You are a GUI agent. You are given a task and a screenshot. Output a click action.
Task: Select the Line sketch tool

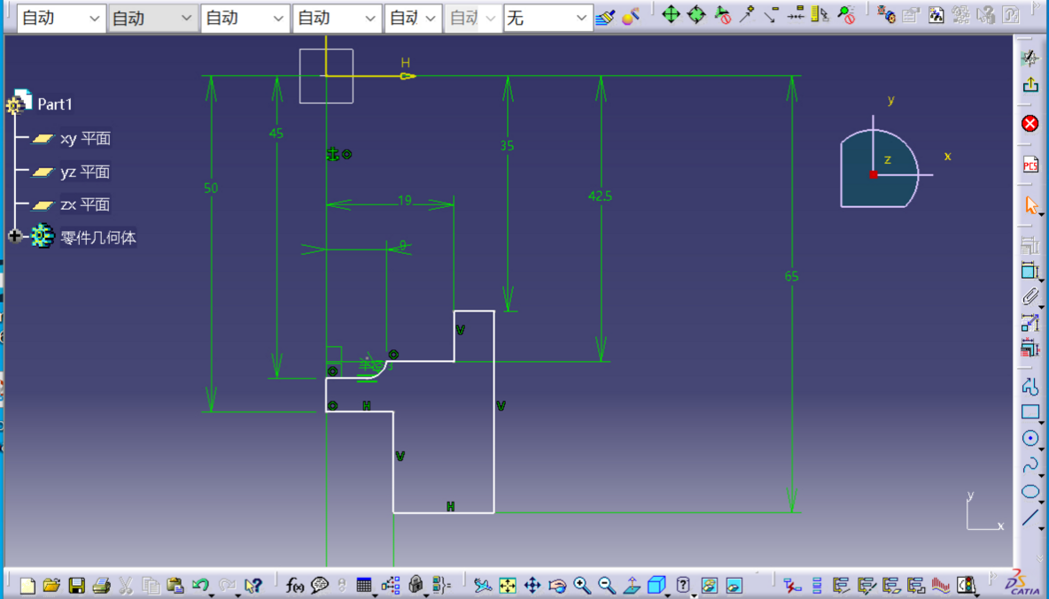click(x=1030, y=518)
